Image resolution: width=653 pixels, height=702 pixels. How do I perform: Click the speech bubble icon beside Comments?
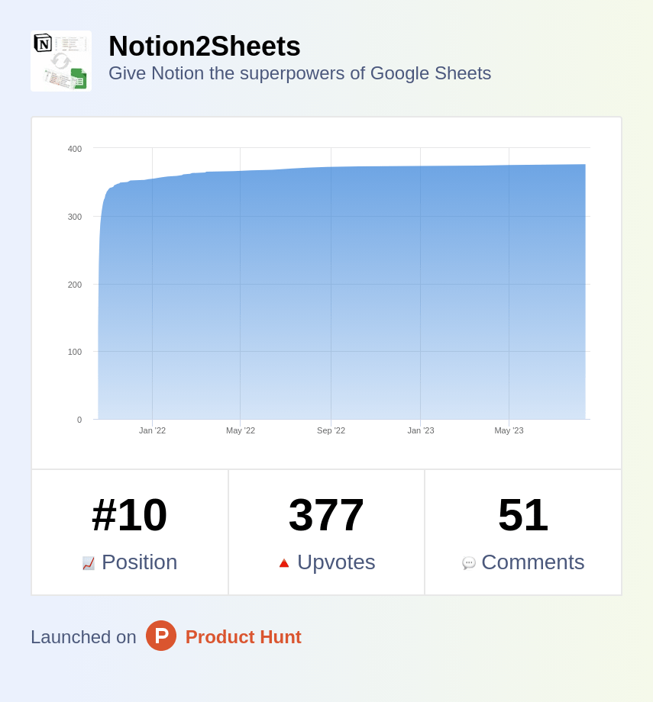[468, 563]
